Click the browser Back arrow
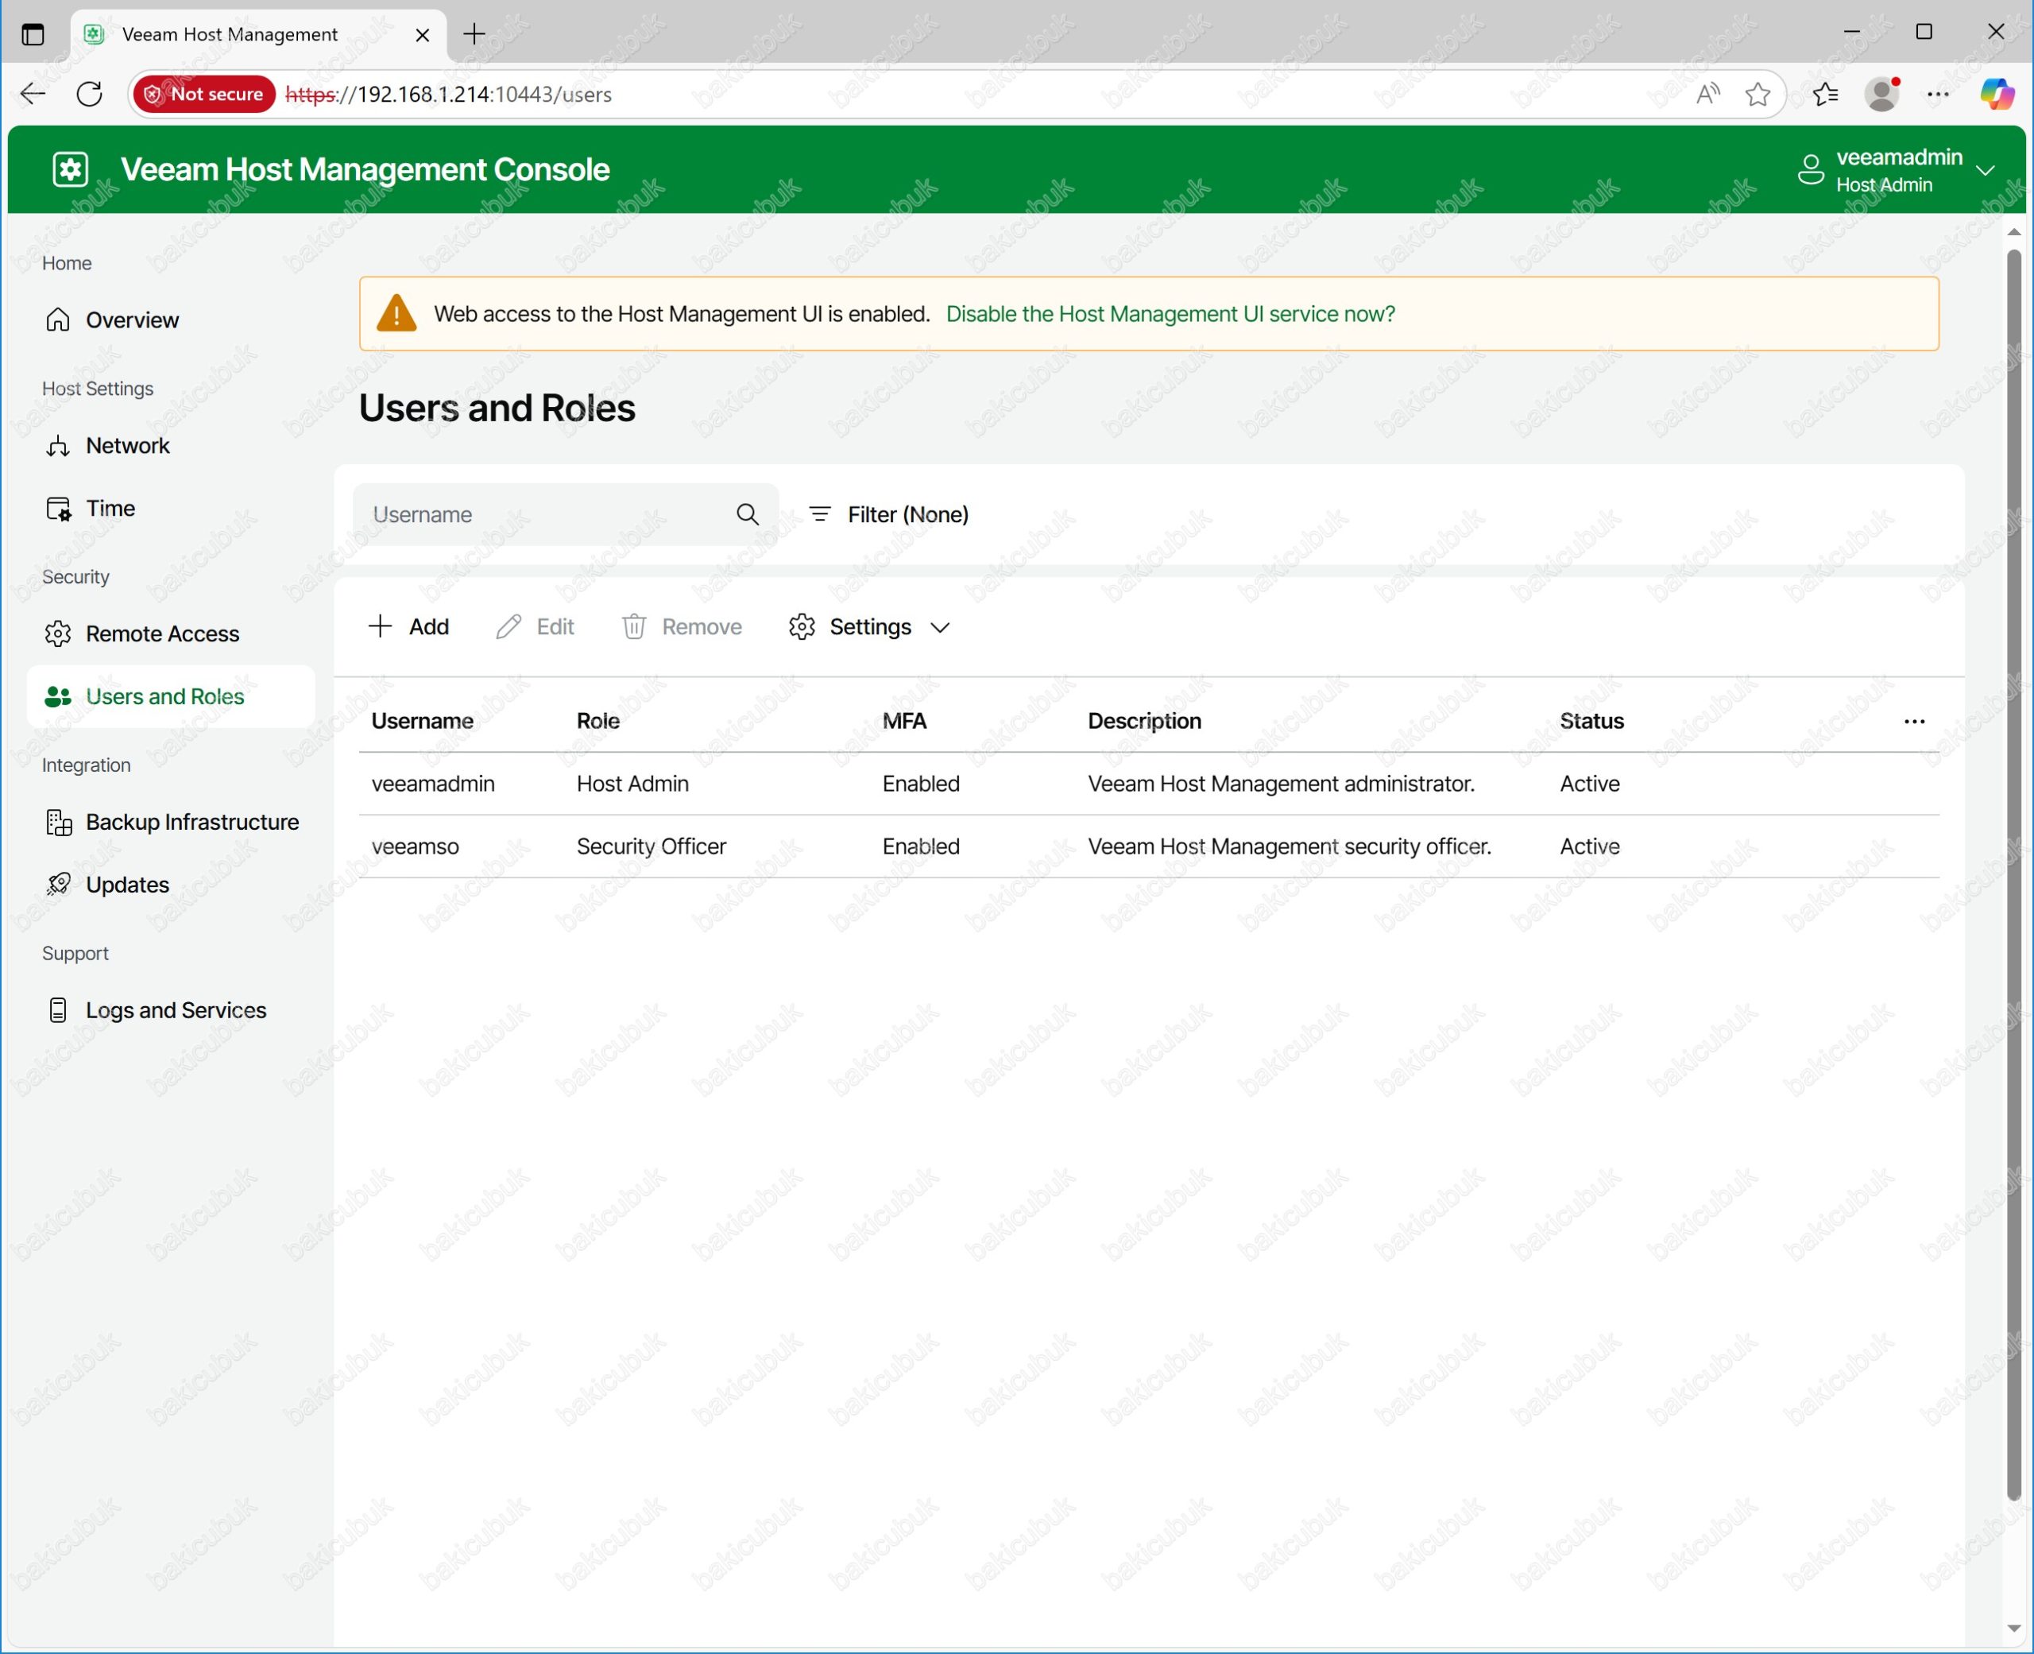The height and width of the screenshot is (1654, 2034). point(33,93)
